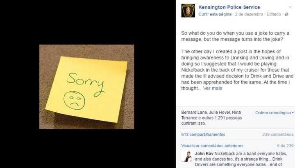Open John Bav commenter name
295x168 pixels.
coord(204,154)
